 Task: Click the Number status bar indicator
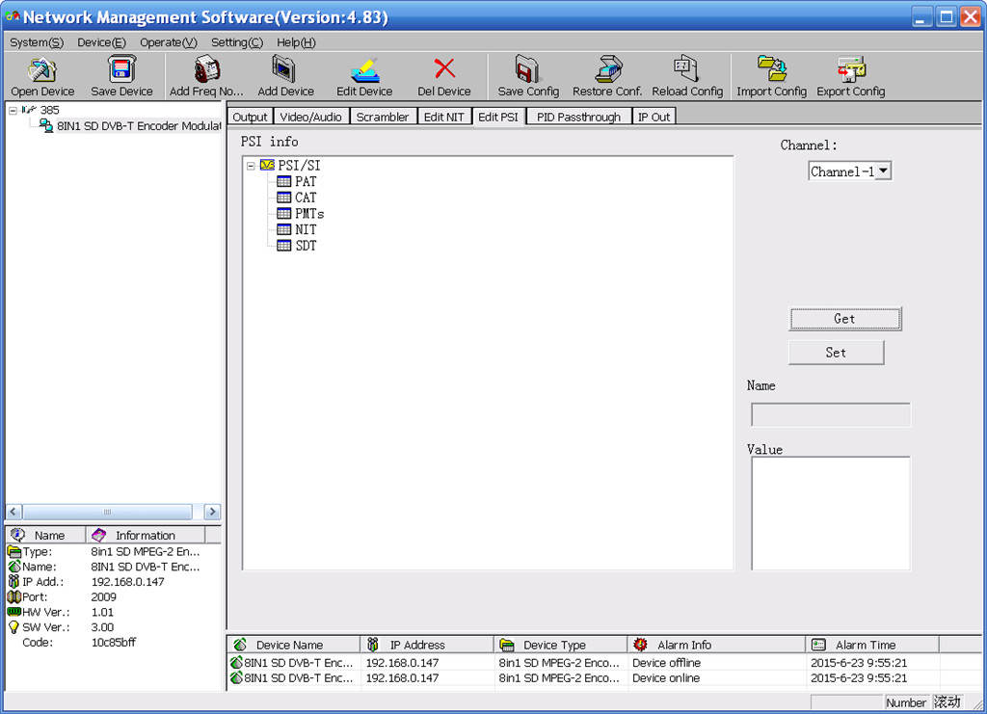pos(906,702)
